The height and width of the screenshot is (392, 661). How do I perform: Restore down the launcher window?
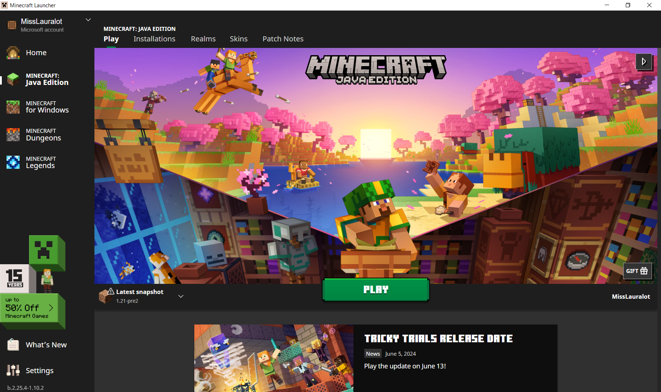coord(628,5)
